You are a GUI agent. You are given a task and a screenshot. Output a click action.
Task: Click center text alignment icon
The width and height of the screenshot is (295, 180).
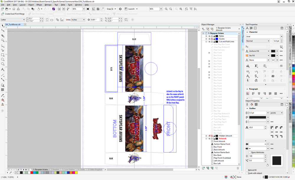(x=259, y=93)
